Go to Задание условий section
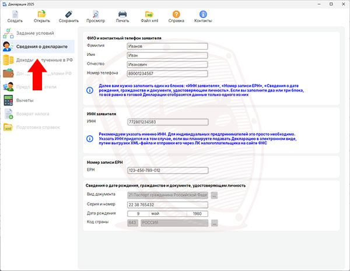Viewport: 350px width, 271px height. pos(35,33)
